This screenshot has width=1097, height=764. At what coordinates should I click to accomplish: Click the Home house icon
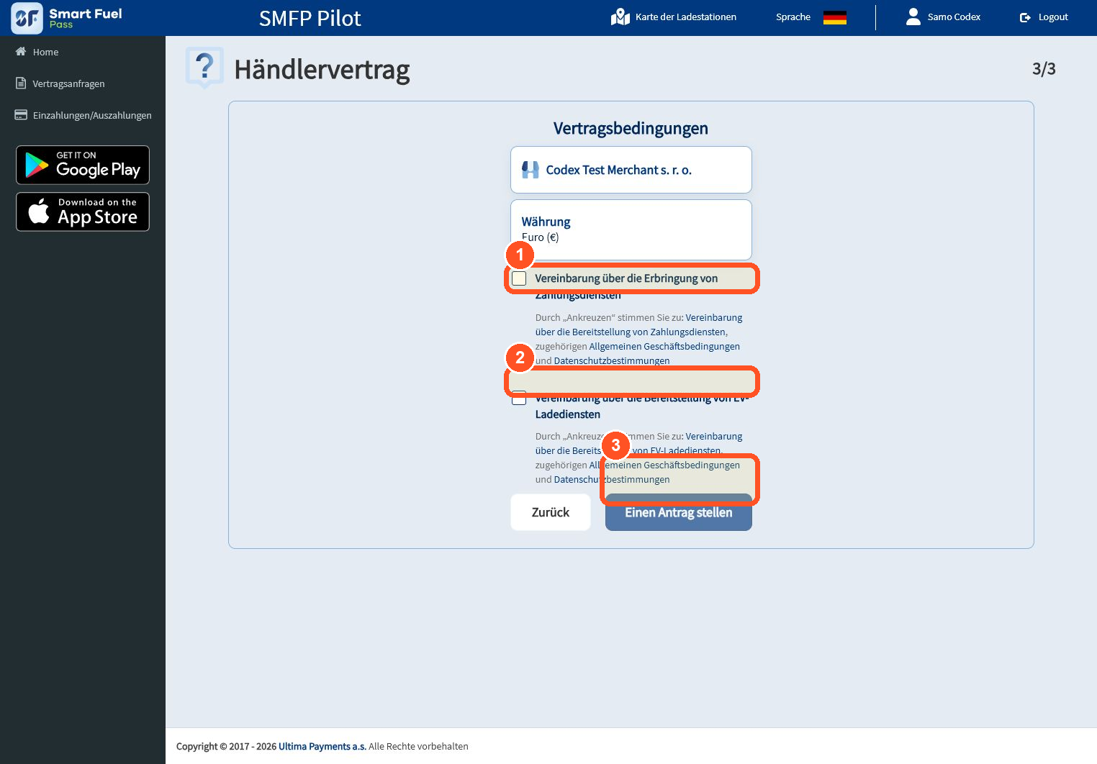coord(21,52)
